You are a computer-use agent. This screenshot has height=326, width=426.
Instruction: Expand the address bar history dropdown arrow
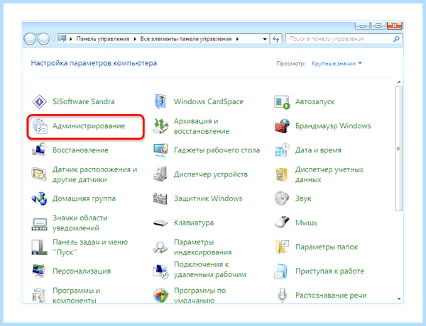[x=265, y=39]
